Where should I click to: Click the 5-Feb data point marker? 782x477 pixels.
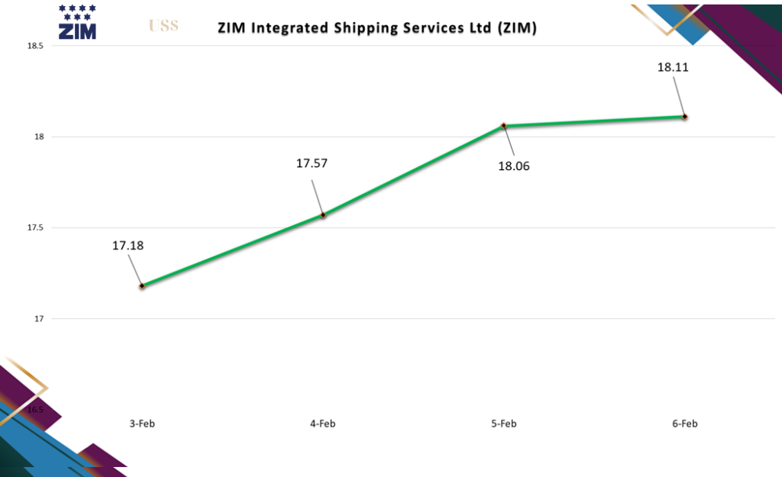504,125
